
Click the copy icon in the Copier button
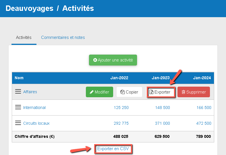122,92
